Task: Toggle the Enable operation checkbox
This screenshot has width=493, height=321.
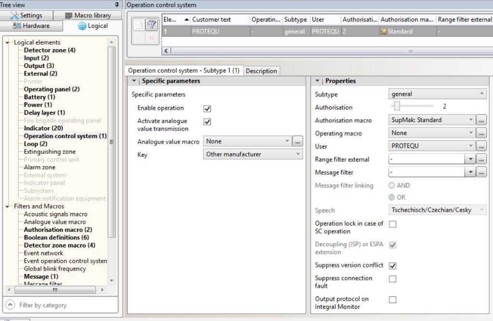Action: tap(207, 108)
